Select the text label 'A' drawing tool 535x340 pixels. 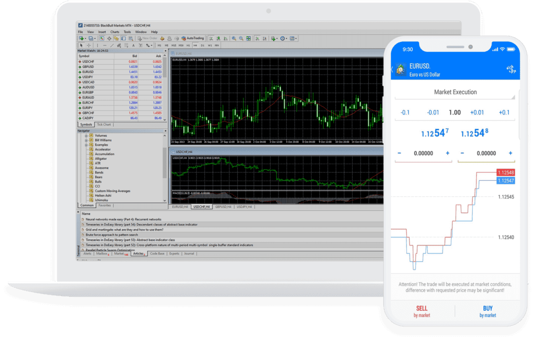click(133, 45)
